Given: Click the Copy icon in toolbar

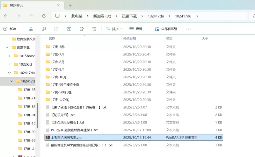Looking at the screenshot, I should [x=44, y=29].
